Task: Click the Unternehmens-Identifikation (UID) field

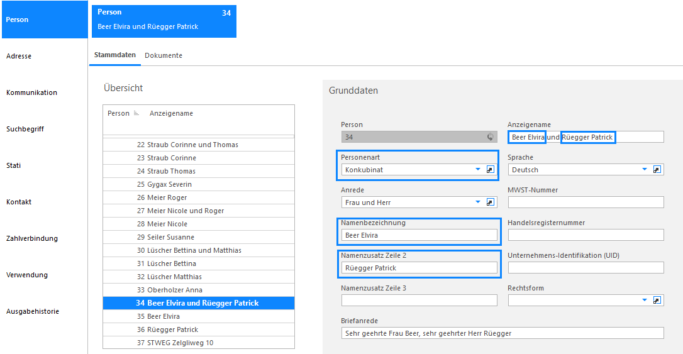Action: pos(586,268)
